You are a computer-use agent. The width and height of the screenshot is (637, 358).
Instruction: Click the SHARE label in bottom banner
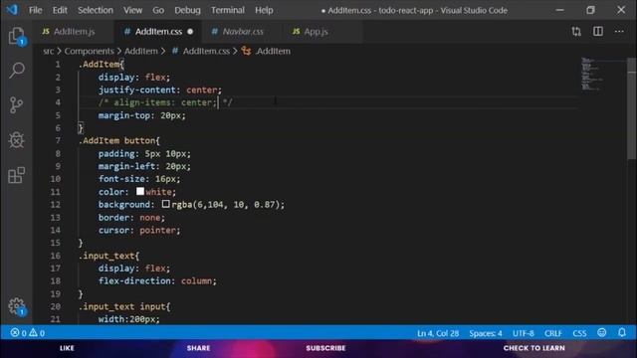coord(199,348)
